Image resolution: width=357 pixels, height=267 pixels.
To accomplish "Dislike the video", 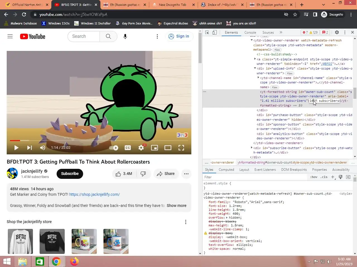I will (x=143, y=174).
